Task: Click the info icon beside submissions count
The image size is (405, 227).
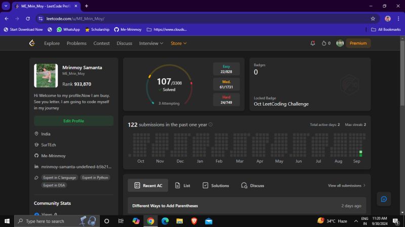Action: click(211, 124)
